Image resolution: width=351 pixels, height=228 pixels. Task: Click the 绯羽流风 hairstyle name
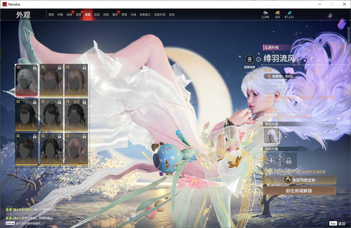tap(279, 58)
